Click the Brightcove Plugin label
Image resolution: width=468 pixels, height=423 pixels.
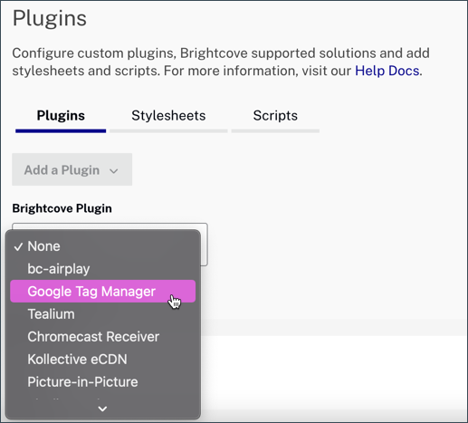(x=62, y=208)
